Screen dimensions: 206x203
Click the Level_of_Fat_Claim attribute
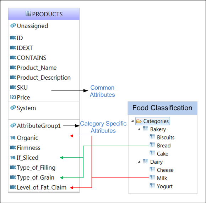[42, 187]
